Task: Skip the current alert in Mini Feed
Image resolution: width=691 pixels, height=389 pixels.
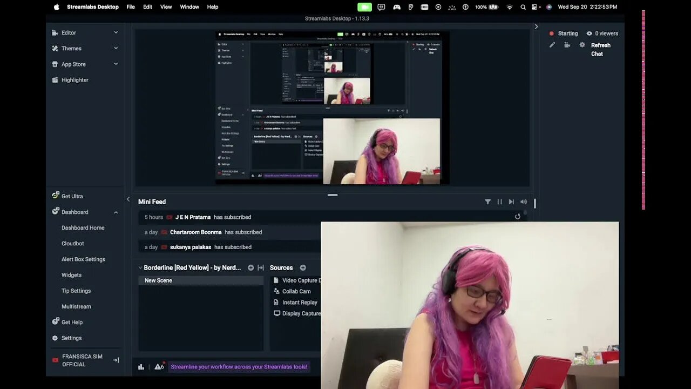Action: 511,202
